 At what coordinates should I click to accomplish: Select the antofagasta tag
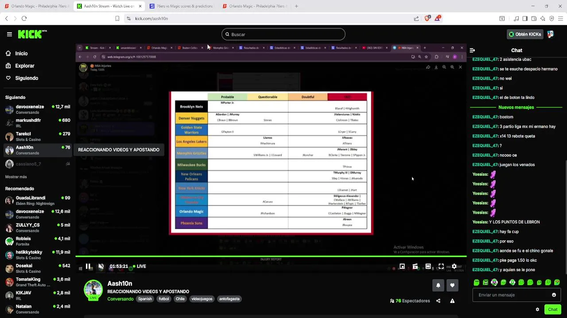point(229,299)
